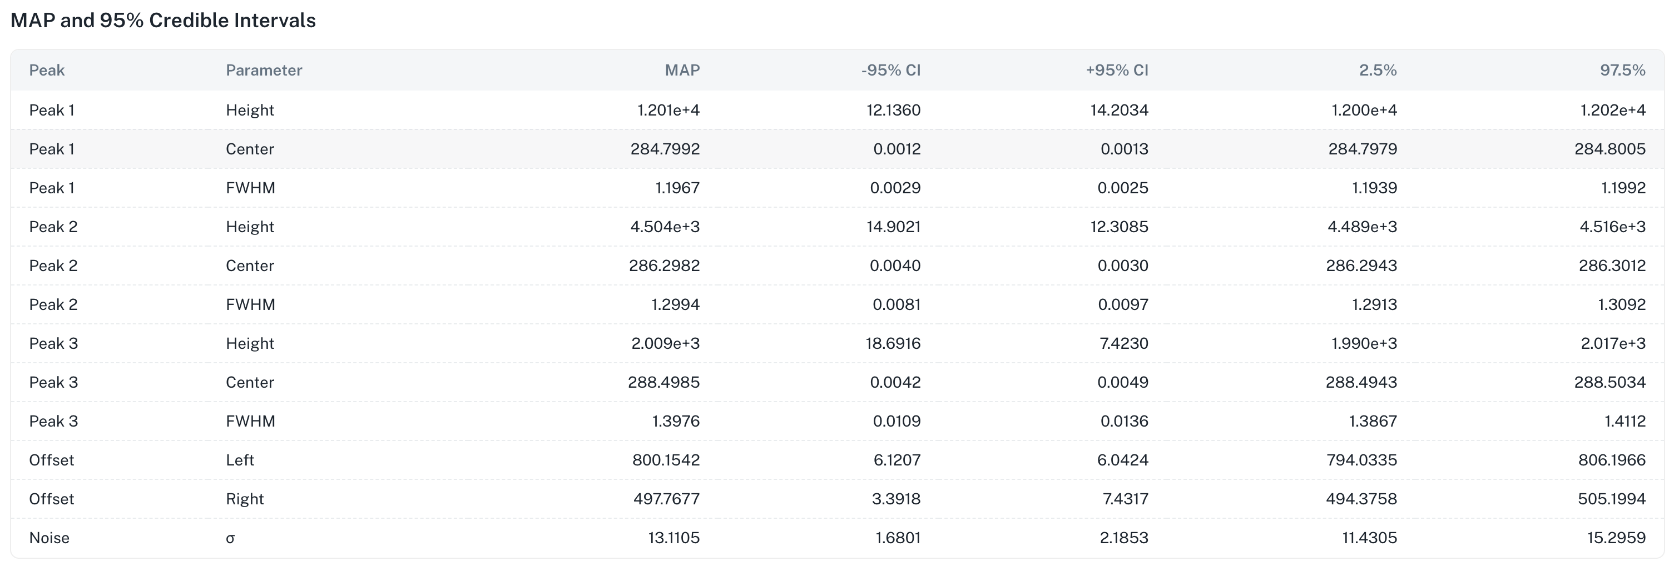Click the Peak column header
Image resolution: width=1674 pixels, height=571 pixels.
coord(47,70)
